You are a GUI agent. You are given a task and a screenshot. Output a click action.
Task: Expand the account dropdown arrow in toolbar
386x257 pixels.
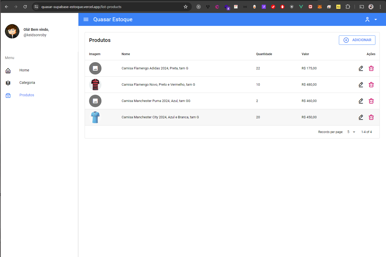376,19
